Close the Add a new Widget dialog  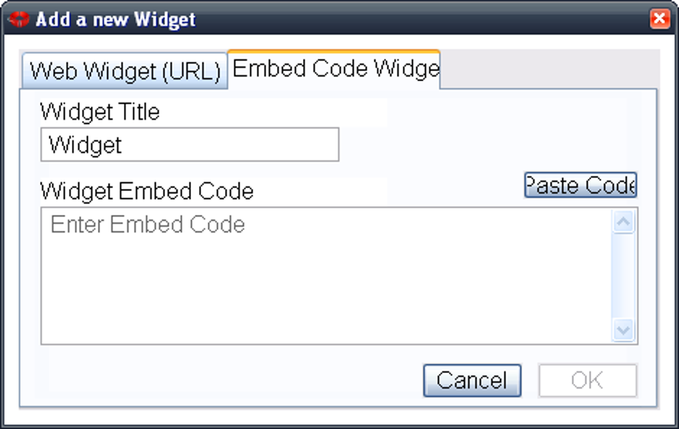click(659, 19)
